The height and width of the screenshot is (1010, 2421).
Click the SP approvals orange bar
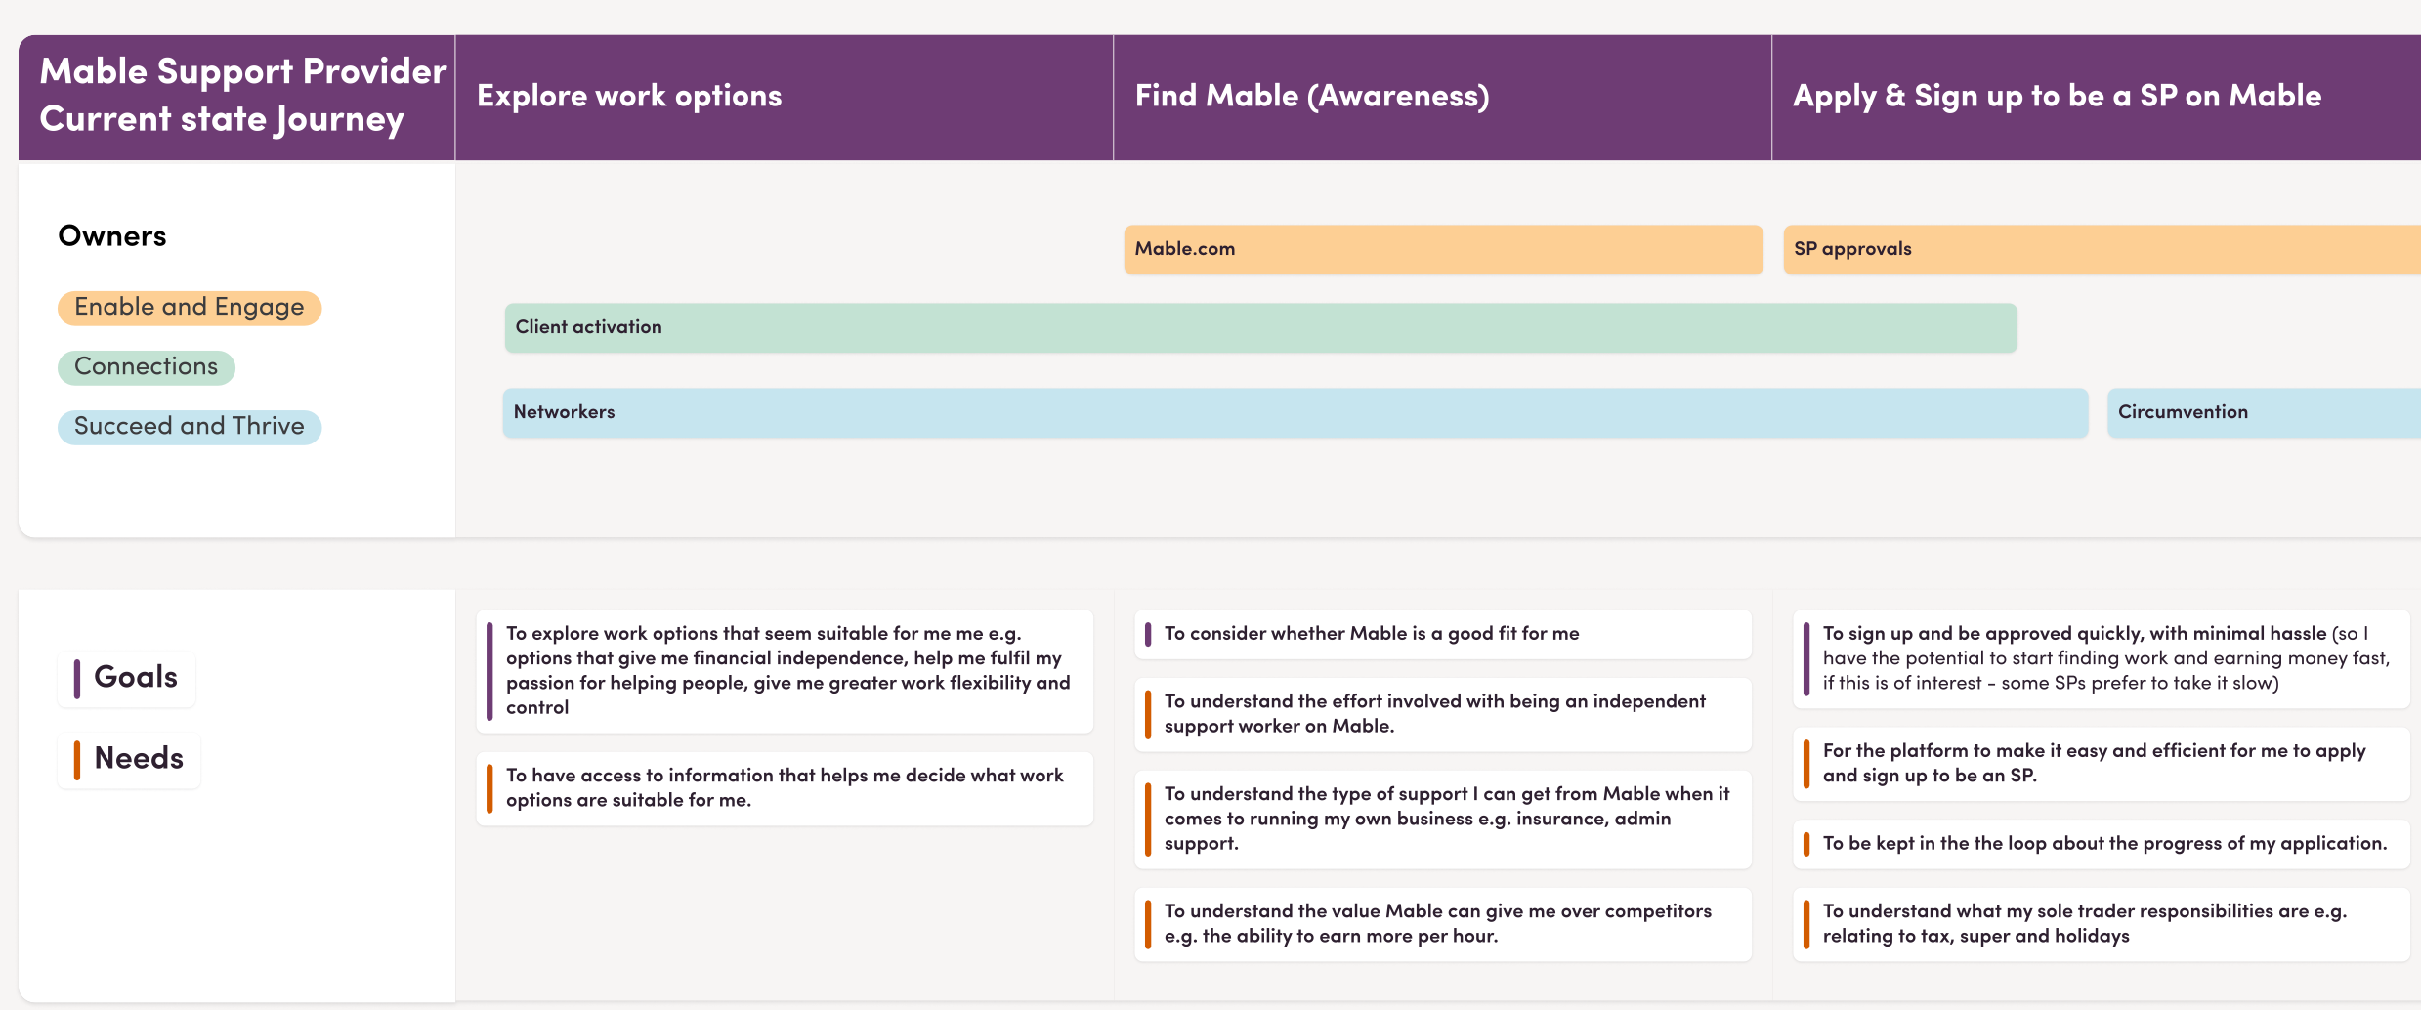(2102, 249)
